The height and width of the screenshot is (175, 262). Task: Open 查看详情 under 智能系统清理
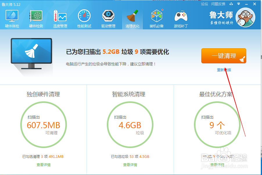tap(130, 165)
